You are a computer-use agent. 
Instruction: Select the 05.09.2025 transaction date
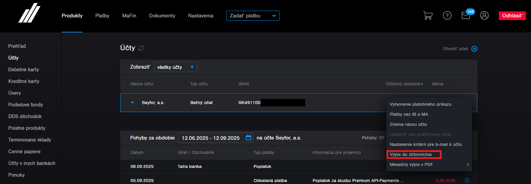coord(142,181)
